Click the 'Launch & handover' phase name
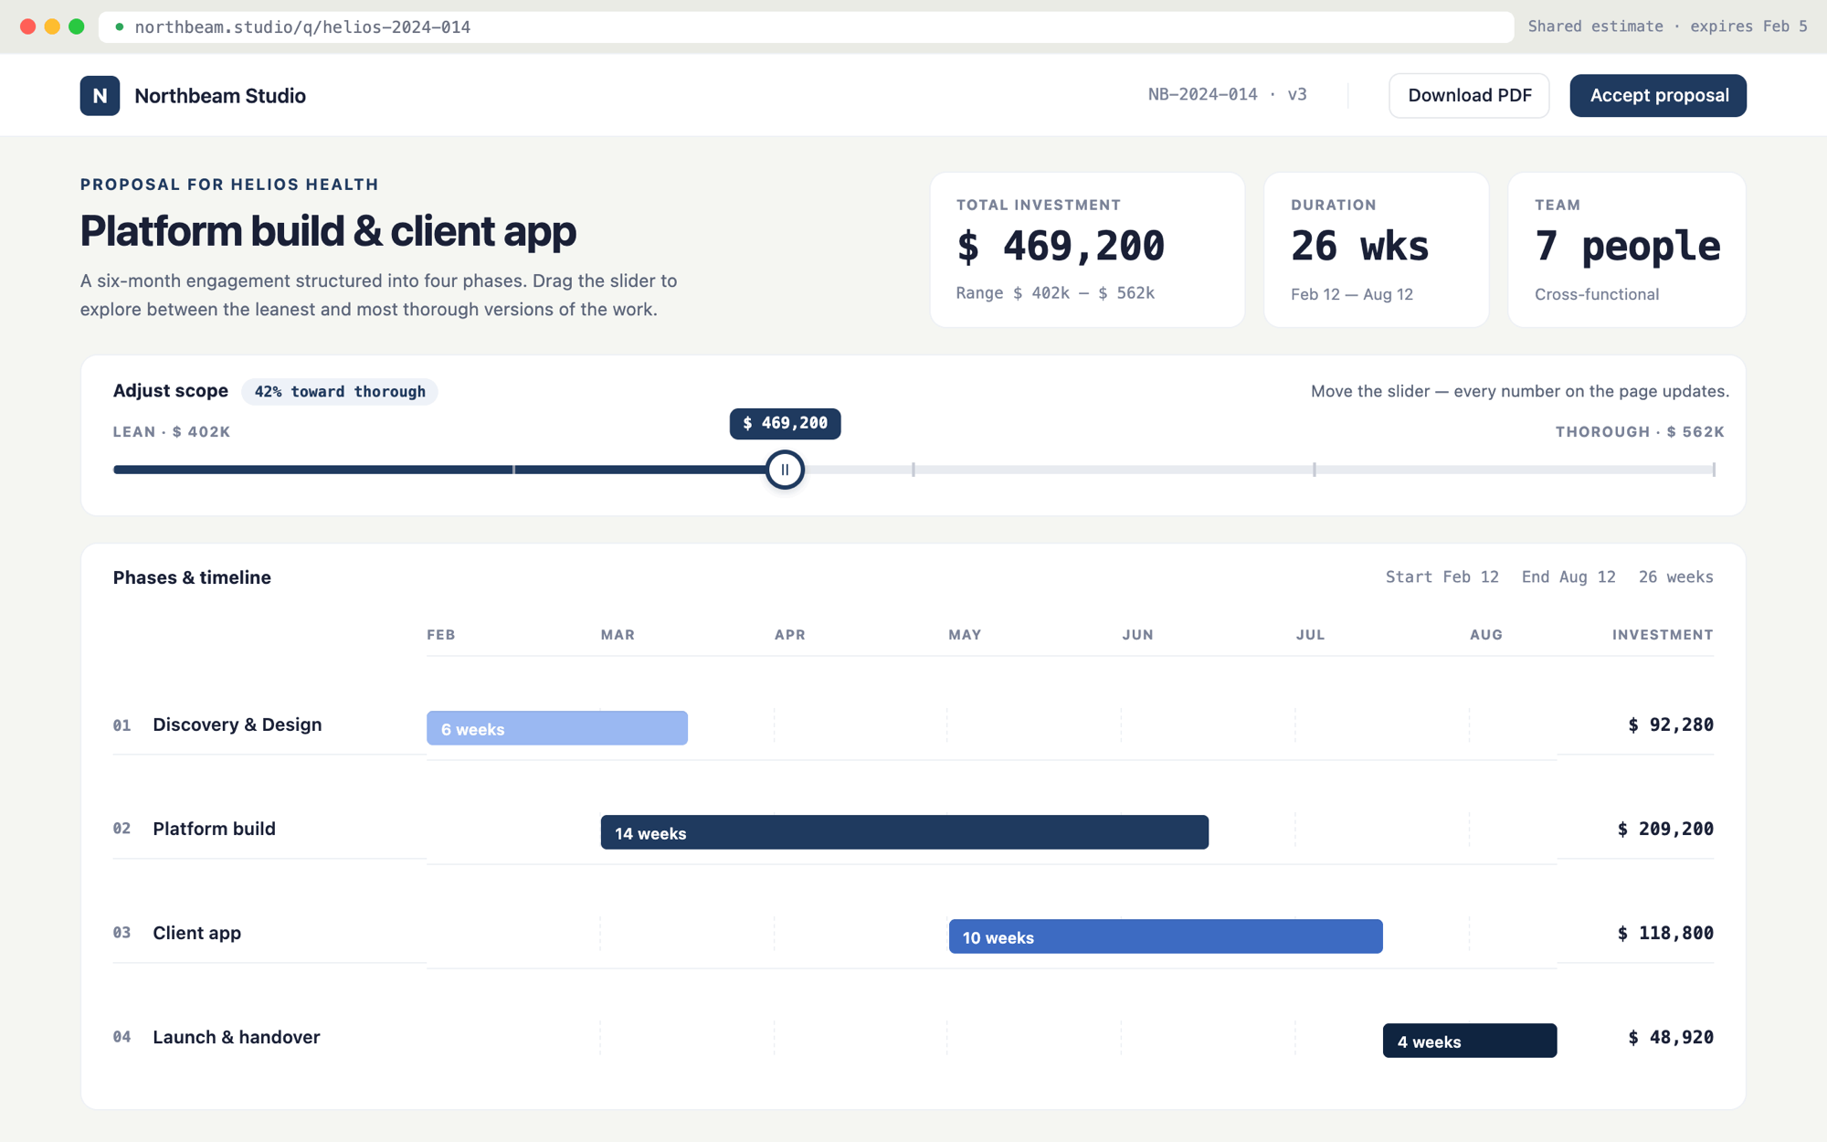 point(237,1037)
